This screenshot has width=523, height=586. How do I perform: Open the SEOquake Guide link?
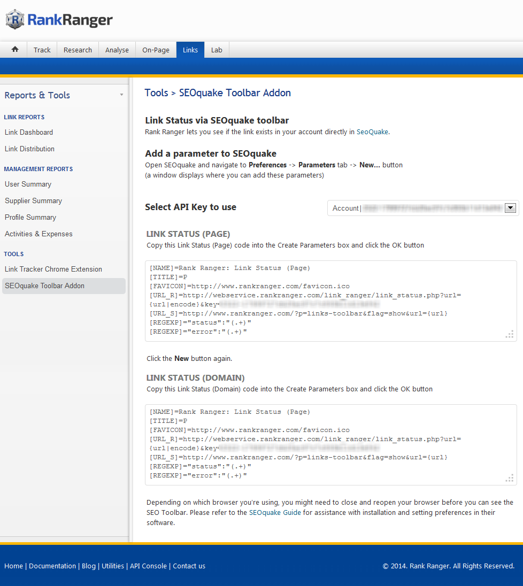coord(275,512)
